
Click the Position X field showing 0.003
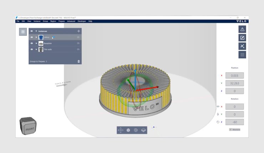pyautogui.click(x=234, y=75)
